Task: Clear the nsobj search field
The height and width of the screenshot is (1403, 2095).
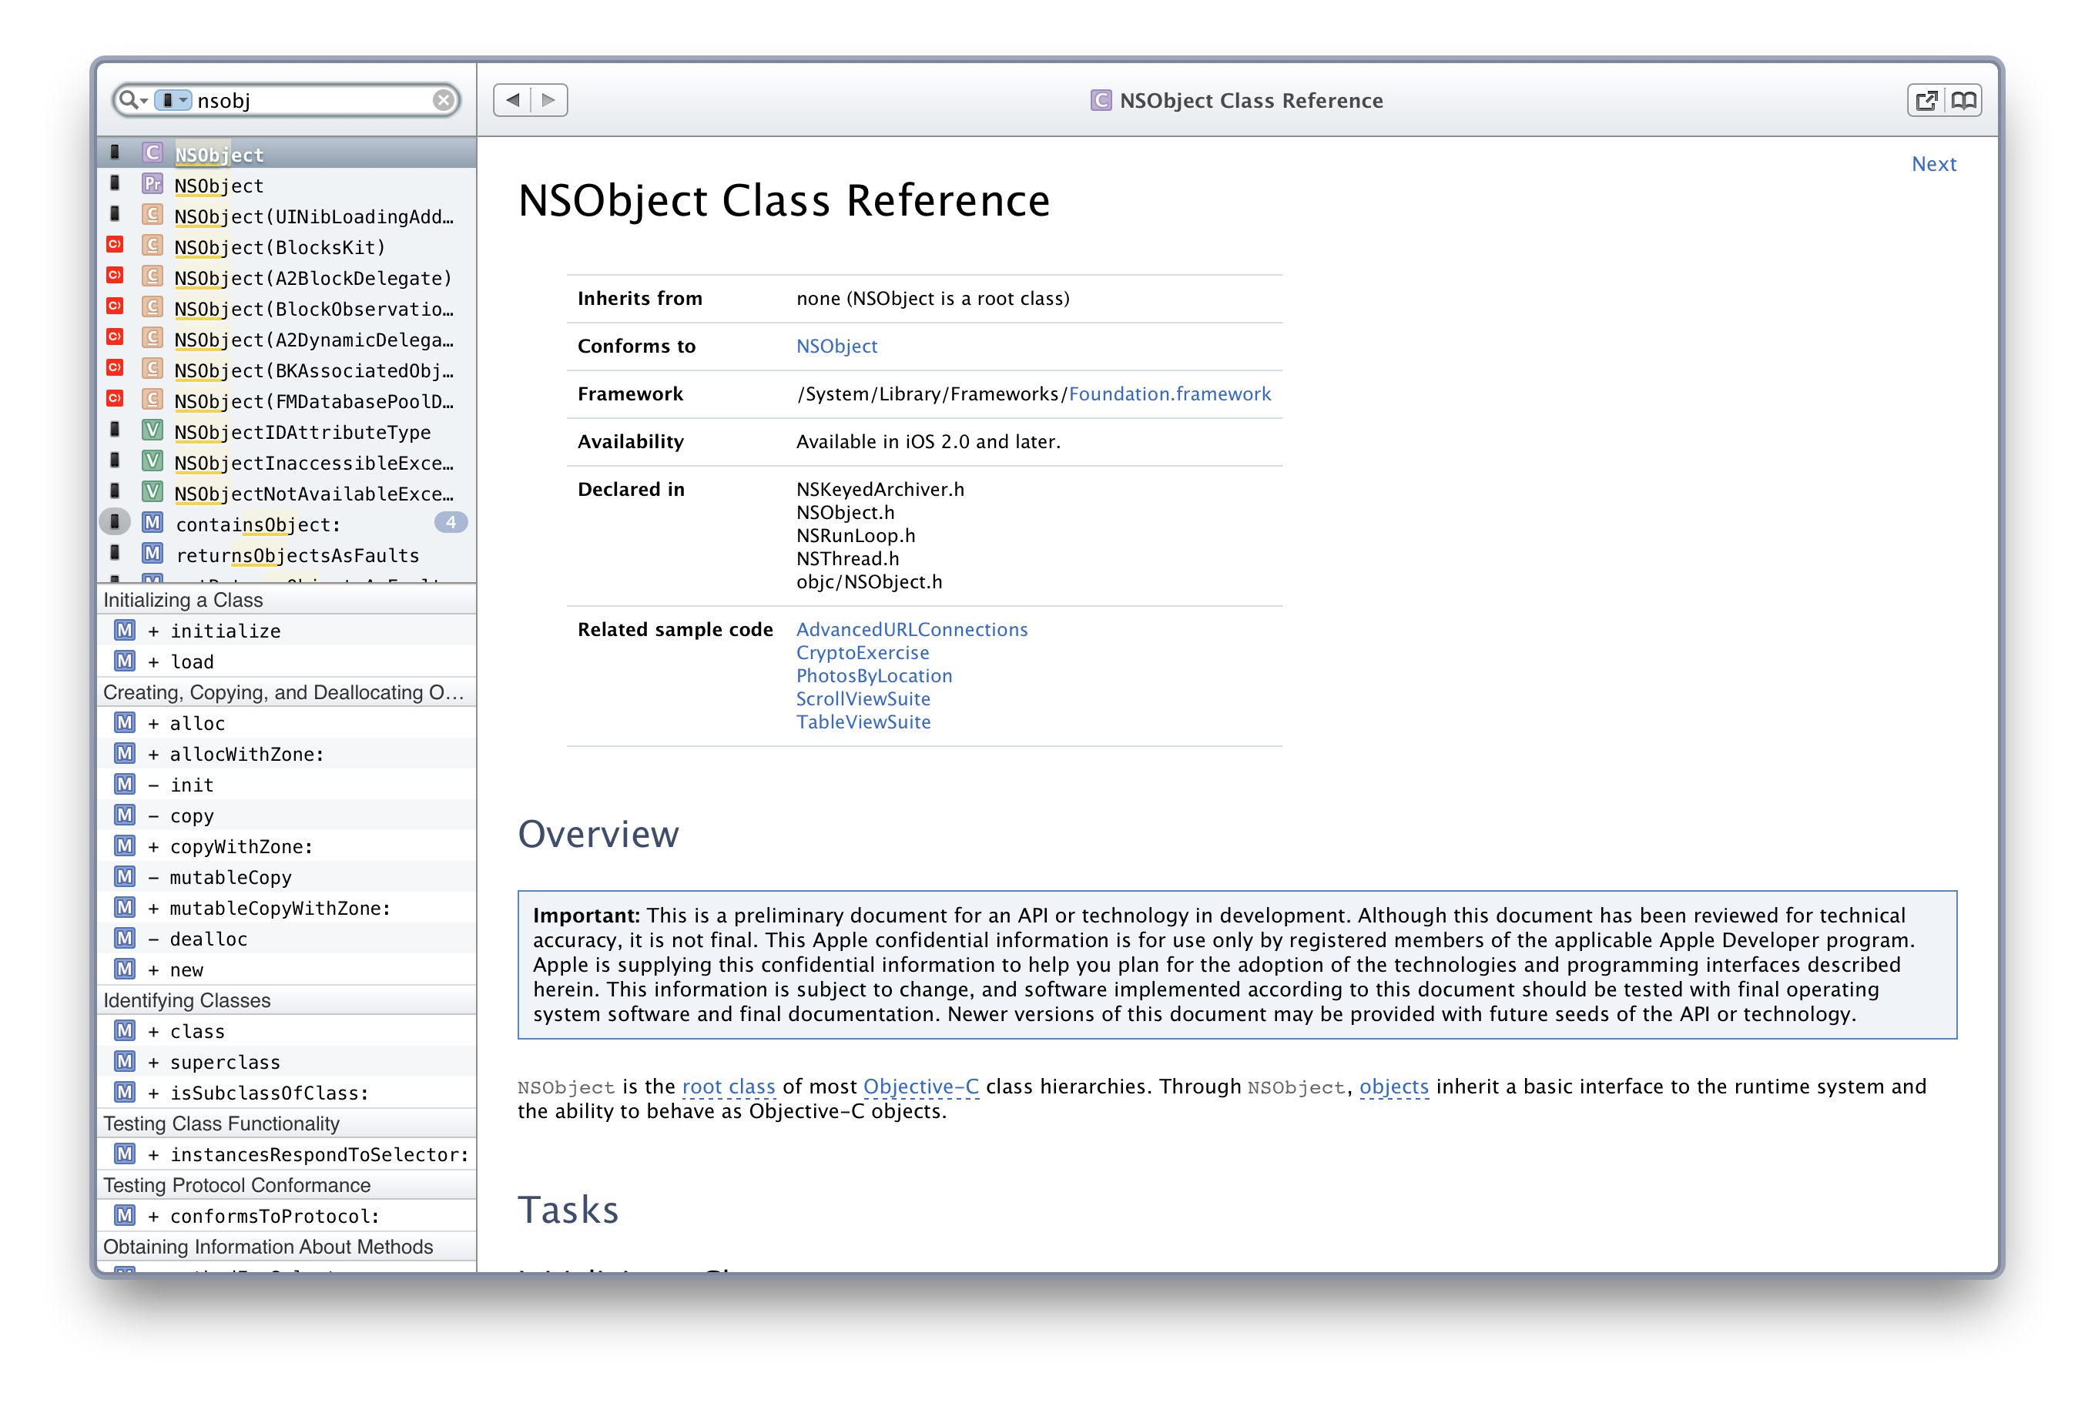Action: click(x=443, y=100)
